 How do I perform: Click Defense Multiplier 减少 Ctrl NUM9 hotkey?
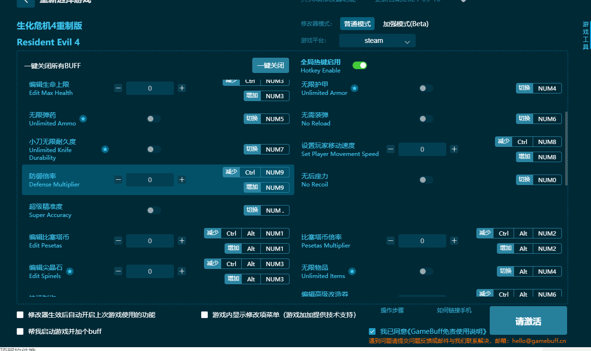(x=256, y=172)
